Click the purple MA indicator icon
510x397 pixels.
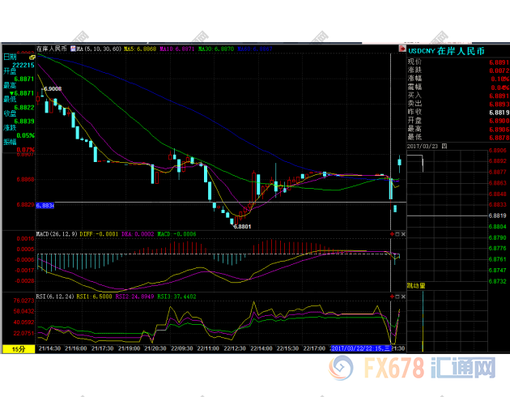pos(73,49)
